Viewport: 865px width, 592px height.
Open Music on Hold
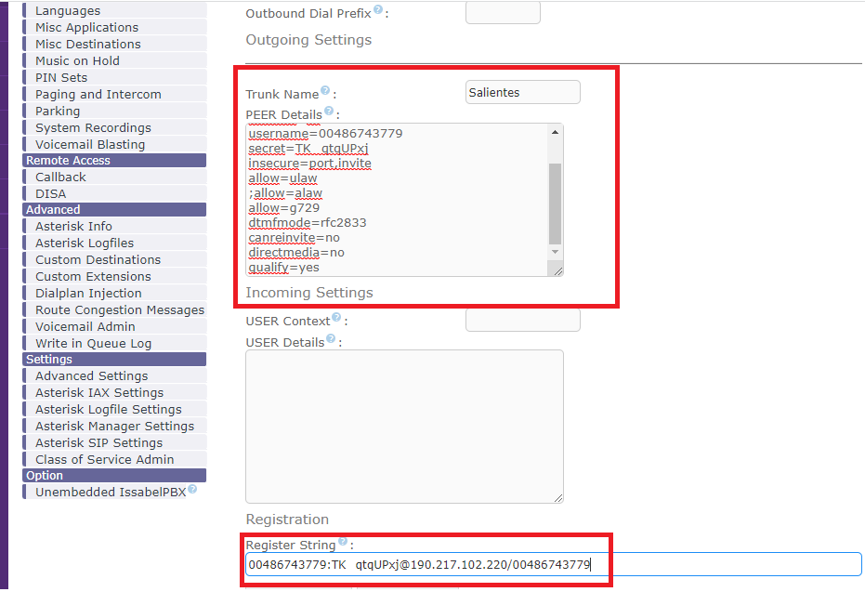(x=115, y=60)
